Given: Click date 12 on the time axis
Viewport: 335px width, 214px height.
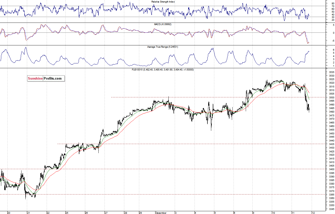Looking at the screenshot, I should click(313, 213).
